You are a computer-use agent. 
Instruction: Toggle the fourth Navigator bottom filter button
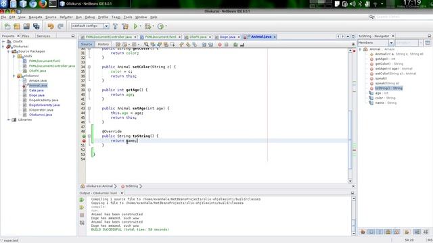[388, 232]
